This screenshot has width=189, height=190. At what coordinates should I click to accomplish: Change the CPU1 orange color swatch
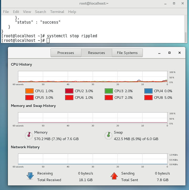coord(29,91)
